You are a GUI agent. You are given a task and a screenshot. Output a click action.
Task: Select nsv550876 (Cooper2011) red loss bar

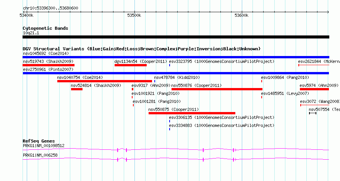point(217,89)
